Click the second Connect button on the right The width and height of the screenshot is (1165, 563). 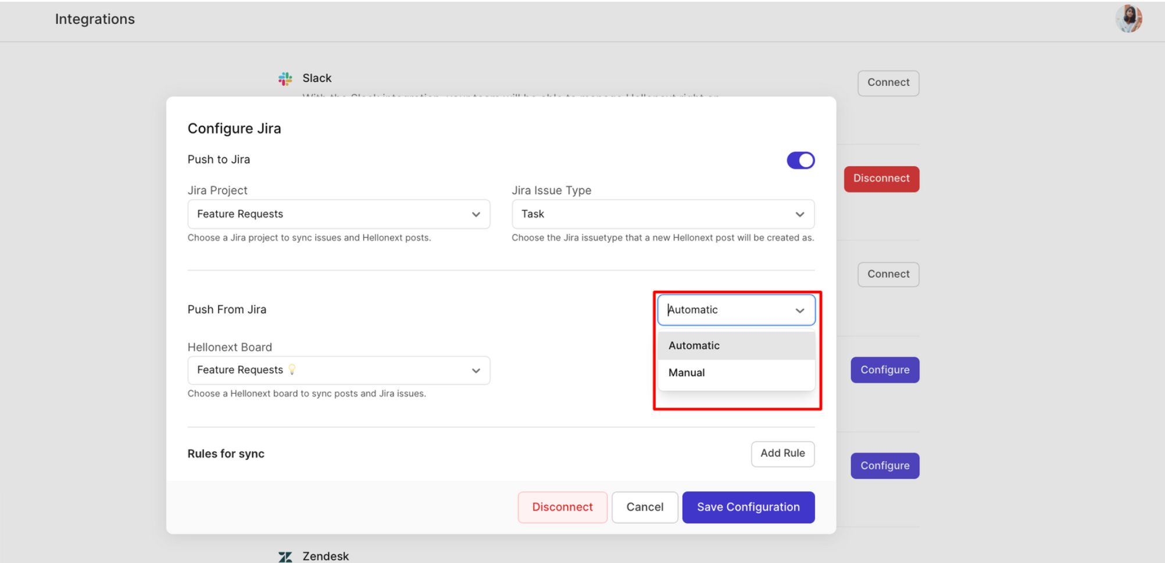[888, 274]
